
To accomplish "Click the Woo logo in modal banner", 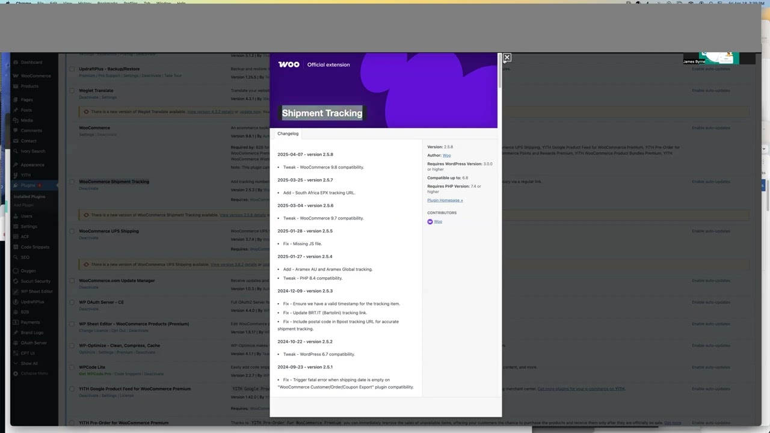I will tap(289, 64).
